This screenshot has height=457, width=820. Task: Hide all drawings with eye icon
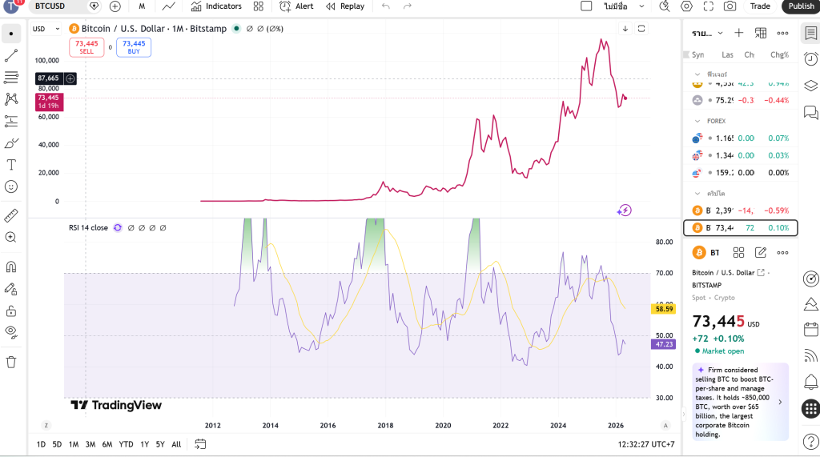[11, 331]
